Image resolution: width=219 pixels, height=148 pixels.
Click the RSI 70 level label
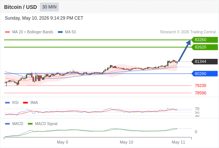197,109
